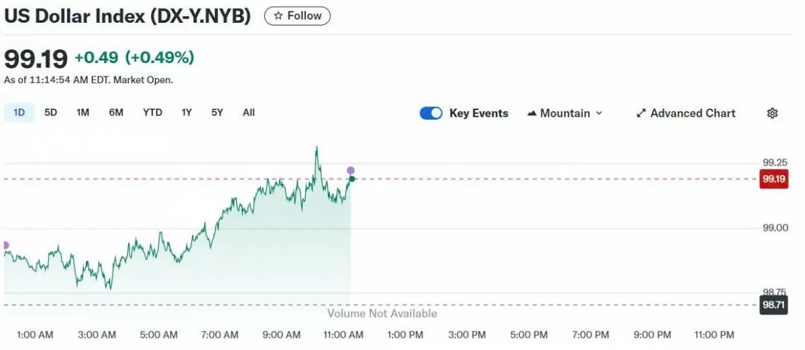Click the green current price dot on chart
Image resolution: width=805 pixels, height=350 pixels.
pyautogui.click(x=352, y=178)
